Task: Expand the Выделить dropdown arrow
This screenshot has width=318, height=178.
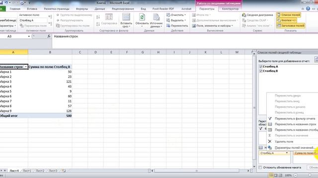Action: pyautogui.click(x=185, y=20)
